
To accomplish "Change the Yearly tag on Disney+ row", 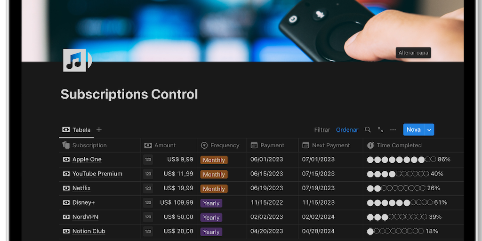I will click(211, 203).
